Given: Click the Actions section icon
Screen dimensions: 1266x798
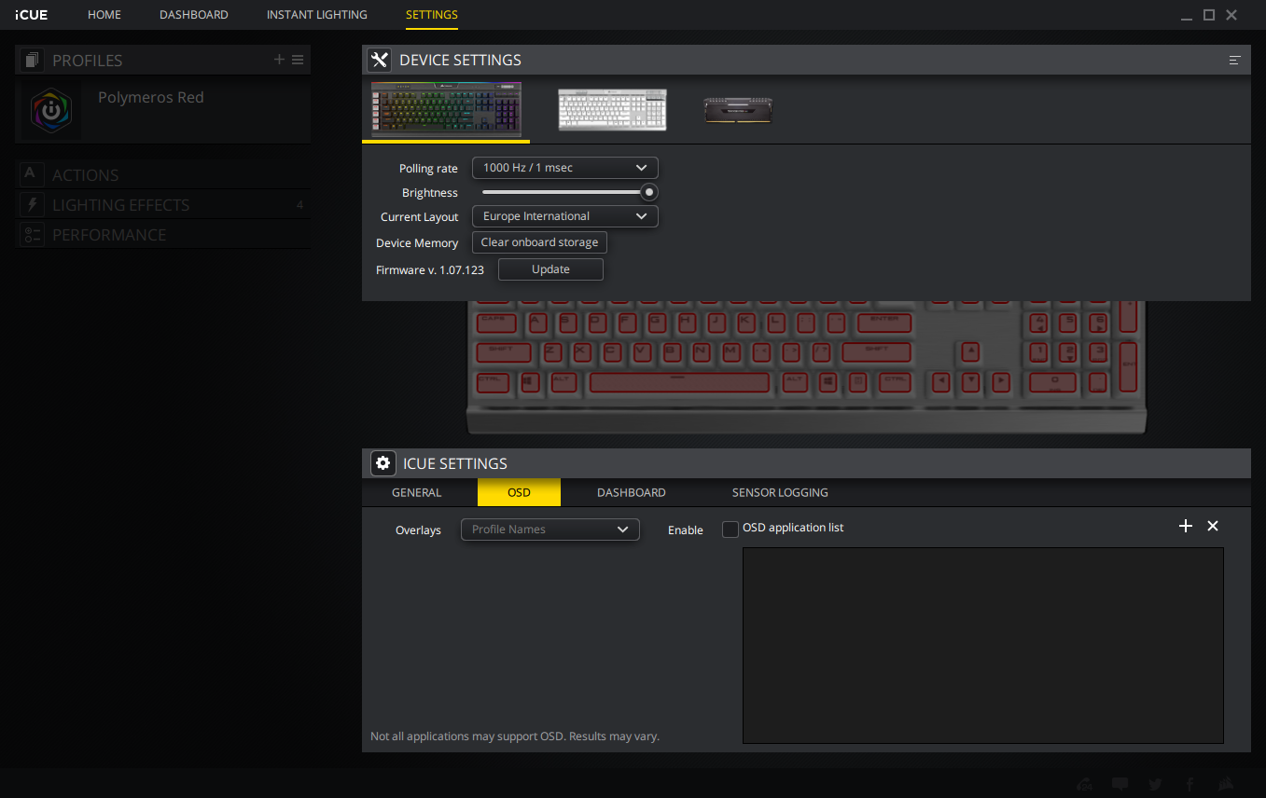Looking at the screenshot, I should (31, 174).
